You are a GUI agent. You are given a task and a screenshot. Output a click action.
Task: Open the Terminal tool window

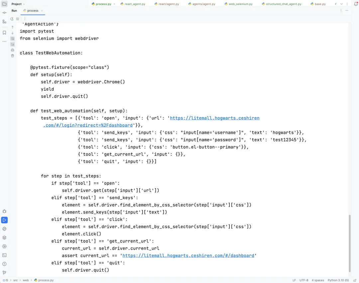coord(4,255)
